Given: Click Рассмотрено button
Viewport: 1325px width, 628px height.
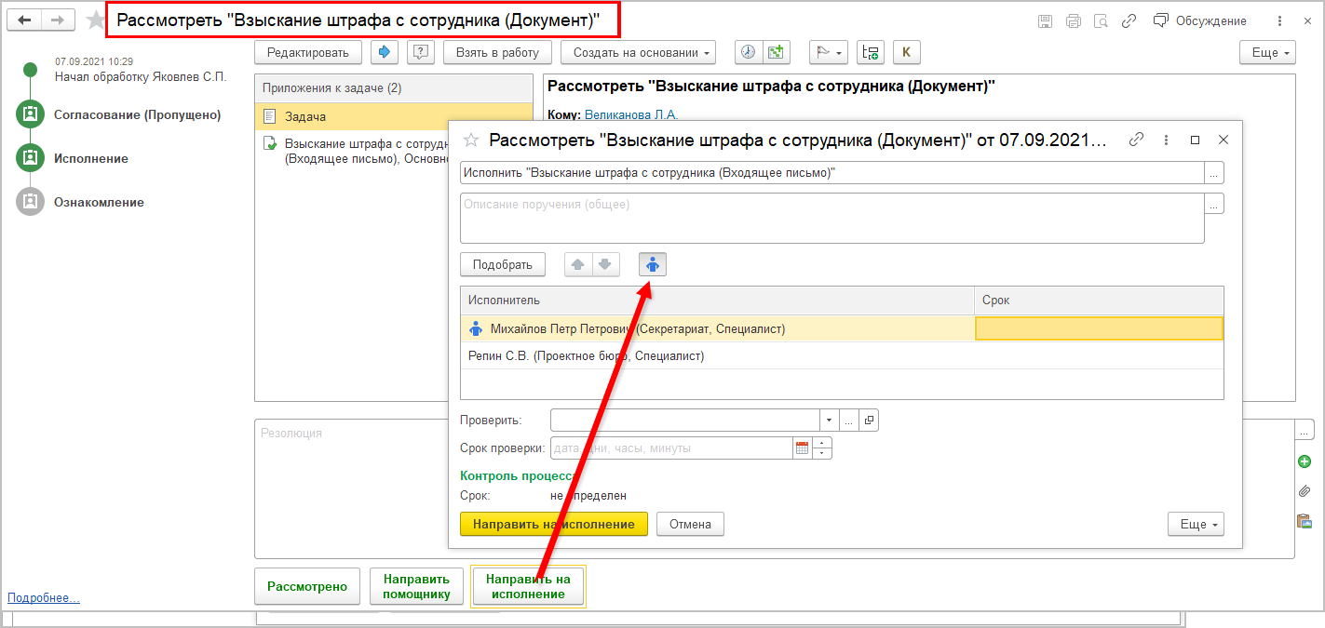Looking at the screenshot, I should (307, 586).
